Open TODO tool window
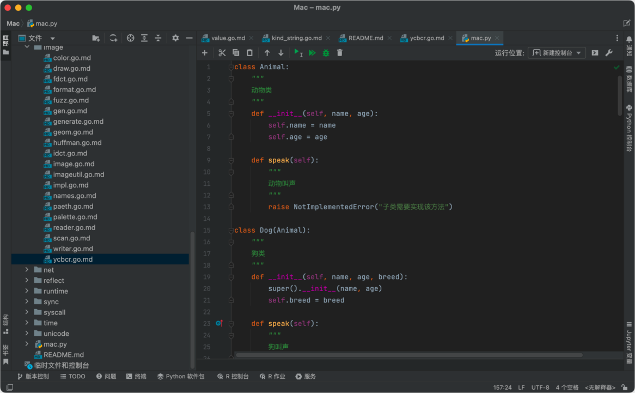 tap(73, 377)
